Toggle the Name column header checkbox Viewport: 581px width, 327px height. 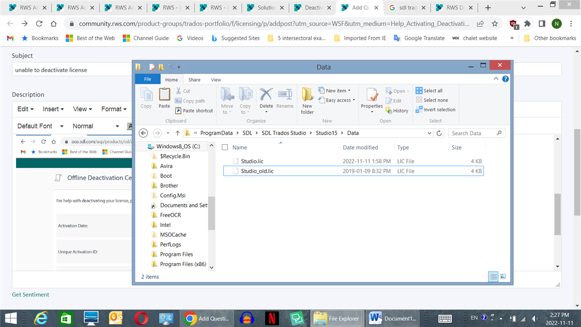[x=225, y=147]
